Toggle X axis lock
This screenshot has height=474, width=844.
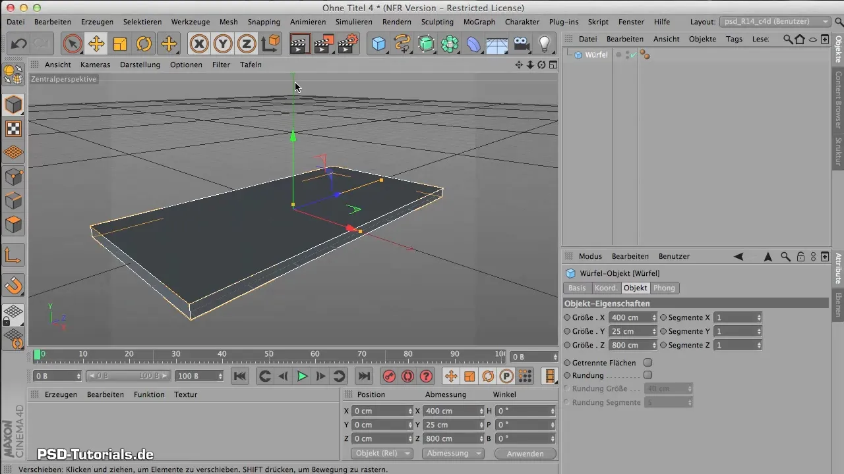pyautogui.click(x=198, y=44)
